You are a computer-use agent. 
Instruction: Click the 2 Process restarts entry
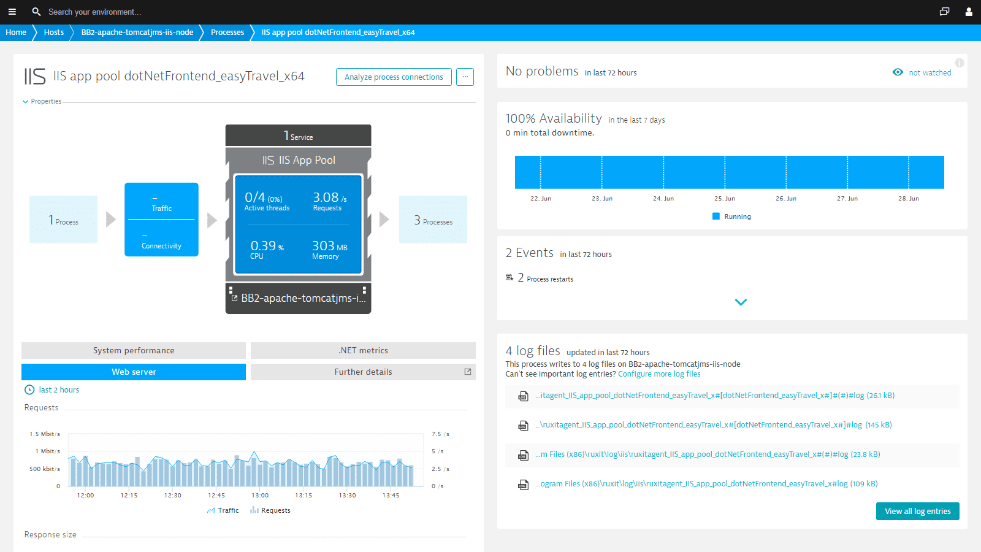(x=546, y=278)
